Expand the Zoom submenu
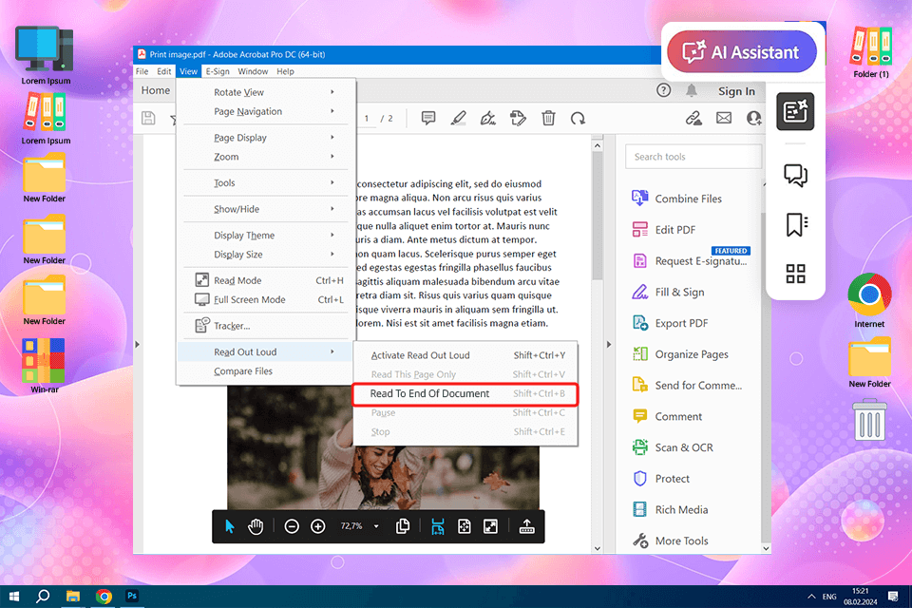The image size is (912, 608). tap(266, 157)
